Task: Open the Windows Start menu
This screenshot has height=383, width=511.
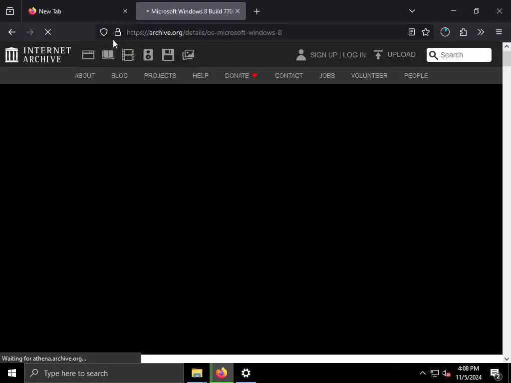Action: tap(12, 373)
